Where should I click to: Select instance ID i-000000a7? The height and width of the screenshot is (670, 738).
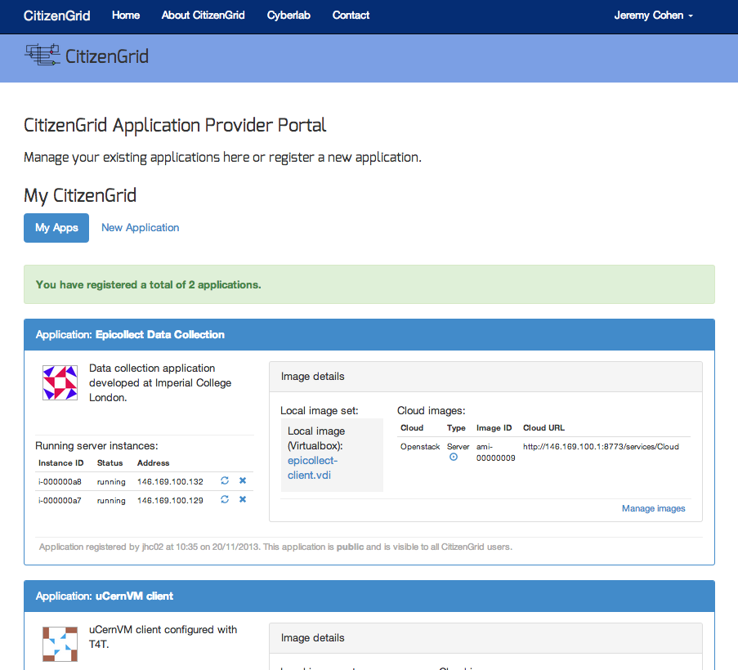pos(60,501)
